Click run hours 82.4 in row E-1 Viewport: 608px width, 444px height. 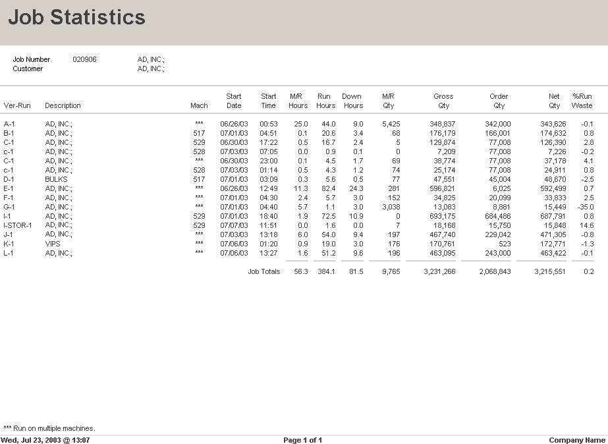(329, 188)
